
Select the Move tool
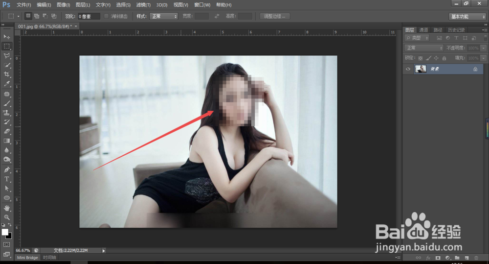(x=6, y=37)
